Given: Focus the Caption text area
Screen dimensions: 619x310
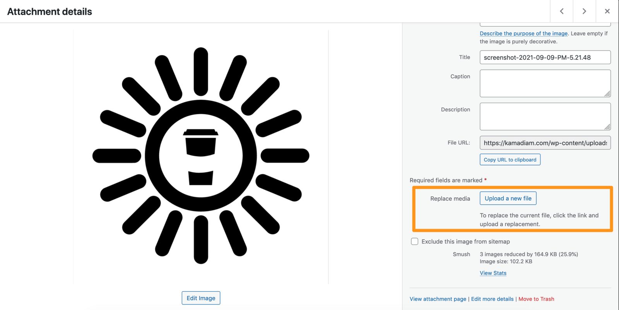Looking at the screenshot, I should pyautogui.click(x=545, y=83).
